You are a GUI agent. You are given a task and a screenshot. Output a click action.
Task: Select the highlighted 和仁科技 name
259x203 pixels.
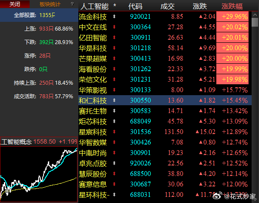[93, 100]
